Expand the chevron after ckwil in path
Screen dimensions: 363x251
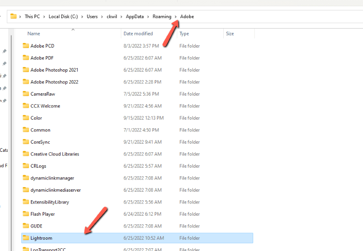[x=121, y=17]
